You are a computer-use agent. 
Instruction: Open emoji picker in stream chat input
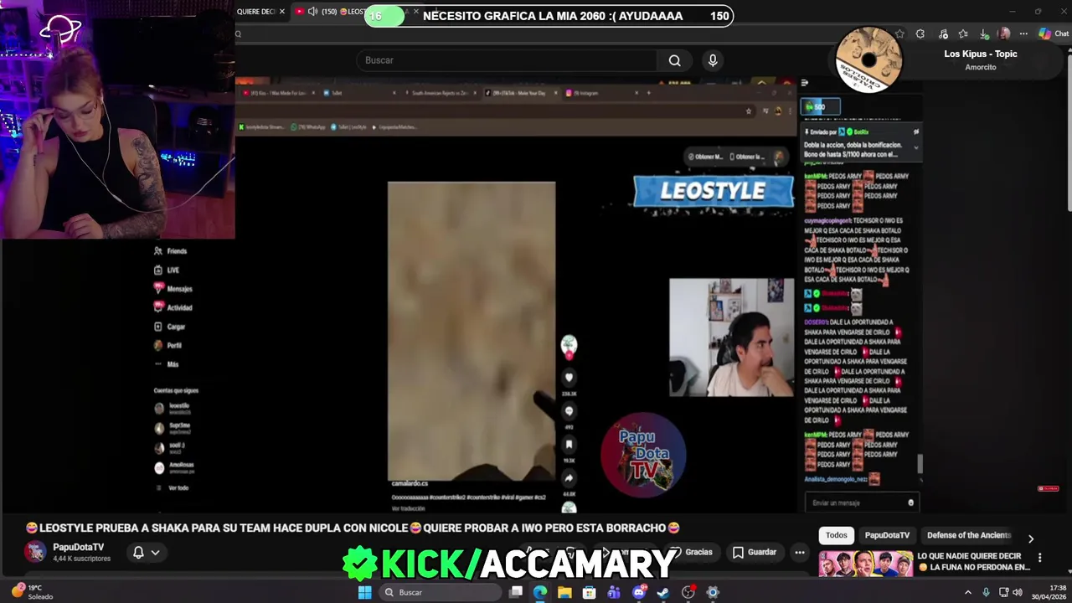point(910,502)
